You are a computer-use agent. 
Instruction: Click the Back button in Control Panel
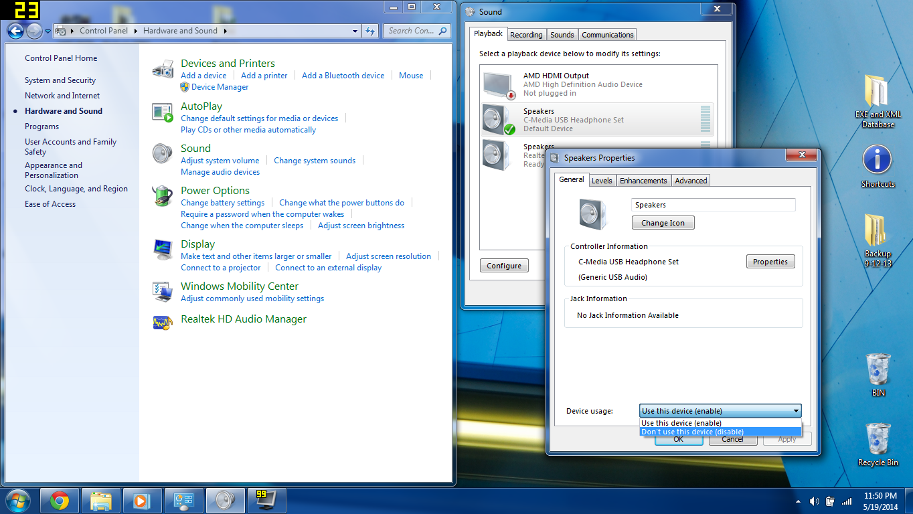pos(16,31)
